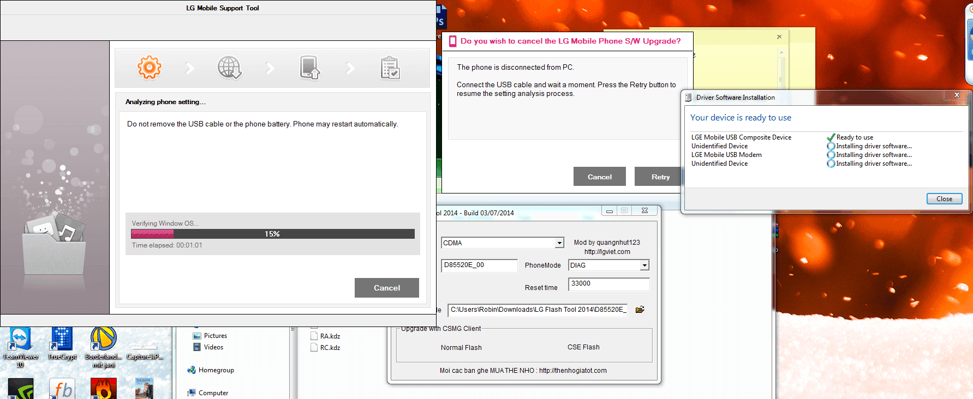Viewport: 973px width, 399px height.
Task: Click 'Verifying Window OS...' status text
Action: click(x=165, y=223)
